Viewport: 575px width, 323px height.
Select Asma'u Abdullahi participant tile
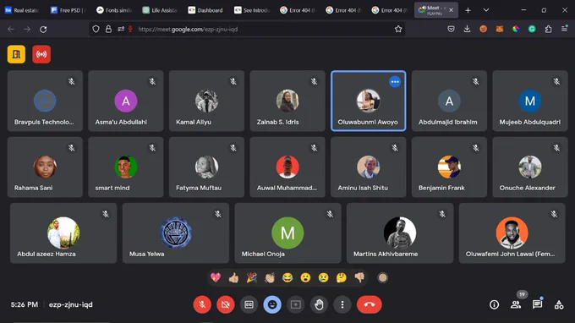(126, 101)
